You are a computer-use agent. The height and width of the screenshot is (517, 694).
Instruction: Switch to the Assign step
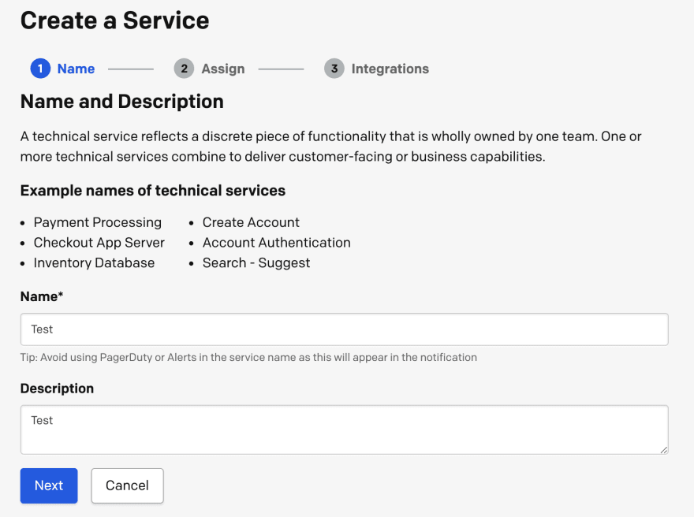click(x=222, y=69)
